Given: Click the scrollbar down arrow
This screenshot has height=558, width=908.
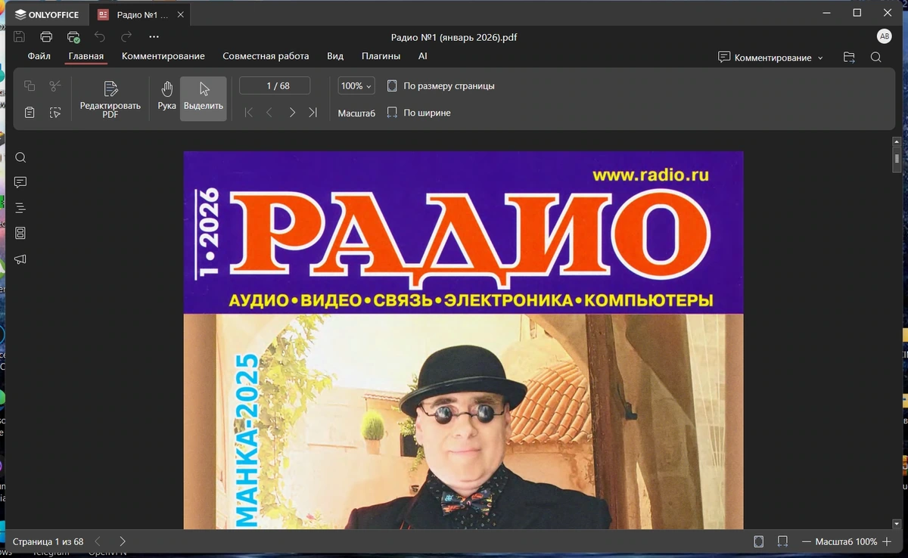Looking at the screenshot, I should coord(897,523).
